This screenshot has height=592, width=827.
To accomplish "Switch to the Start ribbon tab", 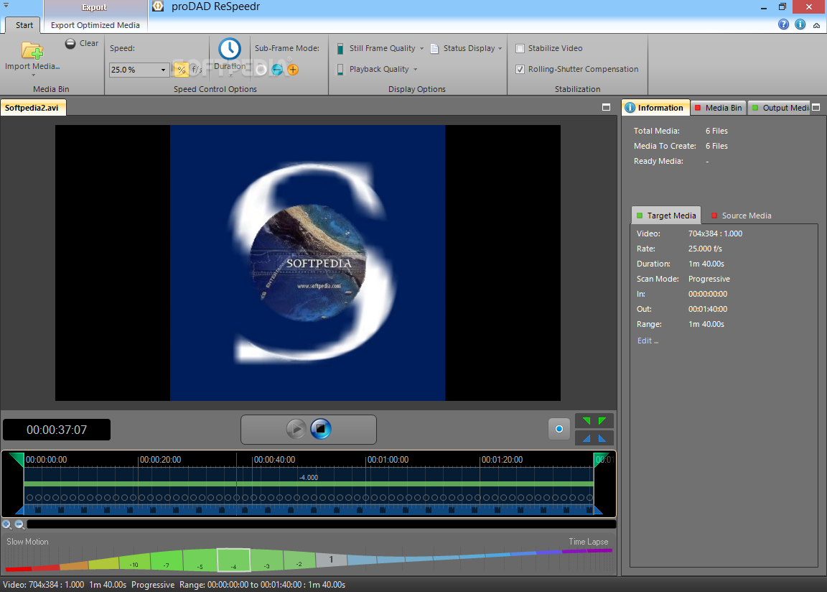I will [24, 25].
